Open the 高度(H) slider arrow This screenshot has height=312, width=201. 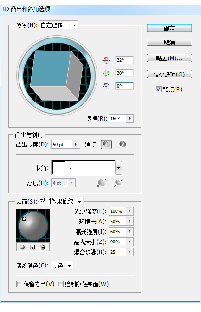pos(71,183)
